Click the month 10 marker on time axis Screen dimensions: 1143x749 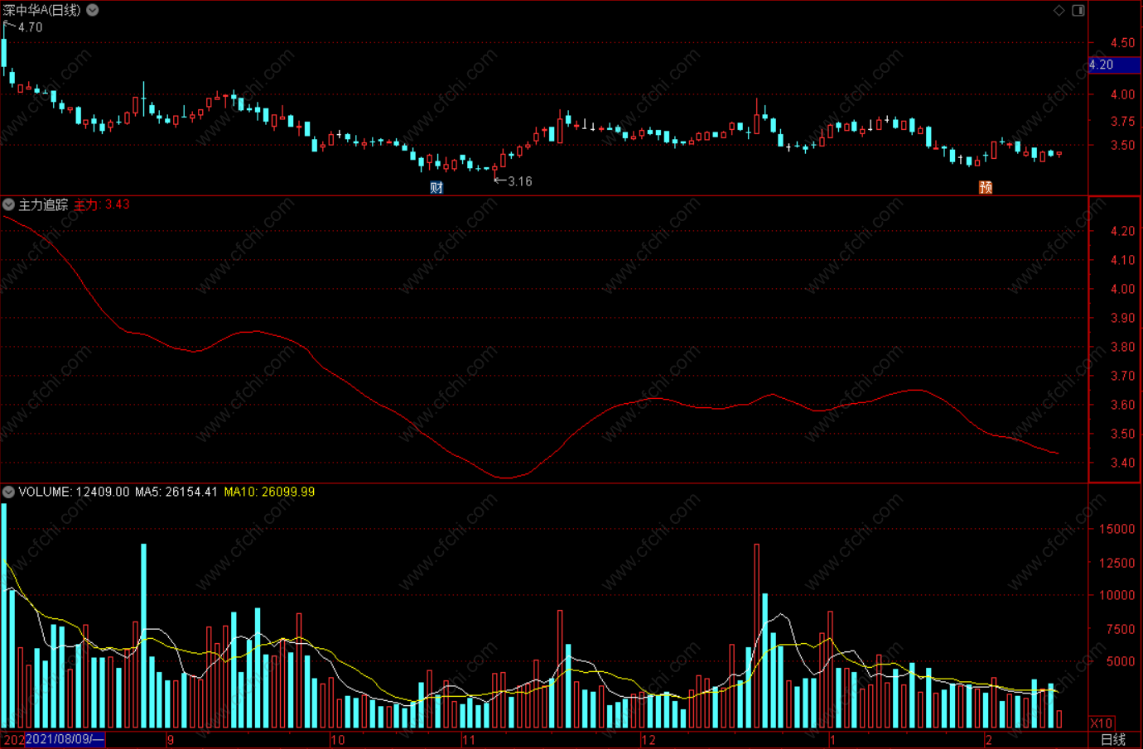(x=338, y=740)
